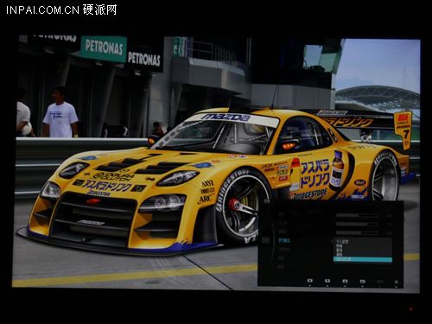Adjust the second slider bar in the OSD
This screenshot has height=324, width=432.
(x=357, y=224)
